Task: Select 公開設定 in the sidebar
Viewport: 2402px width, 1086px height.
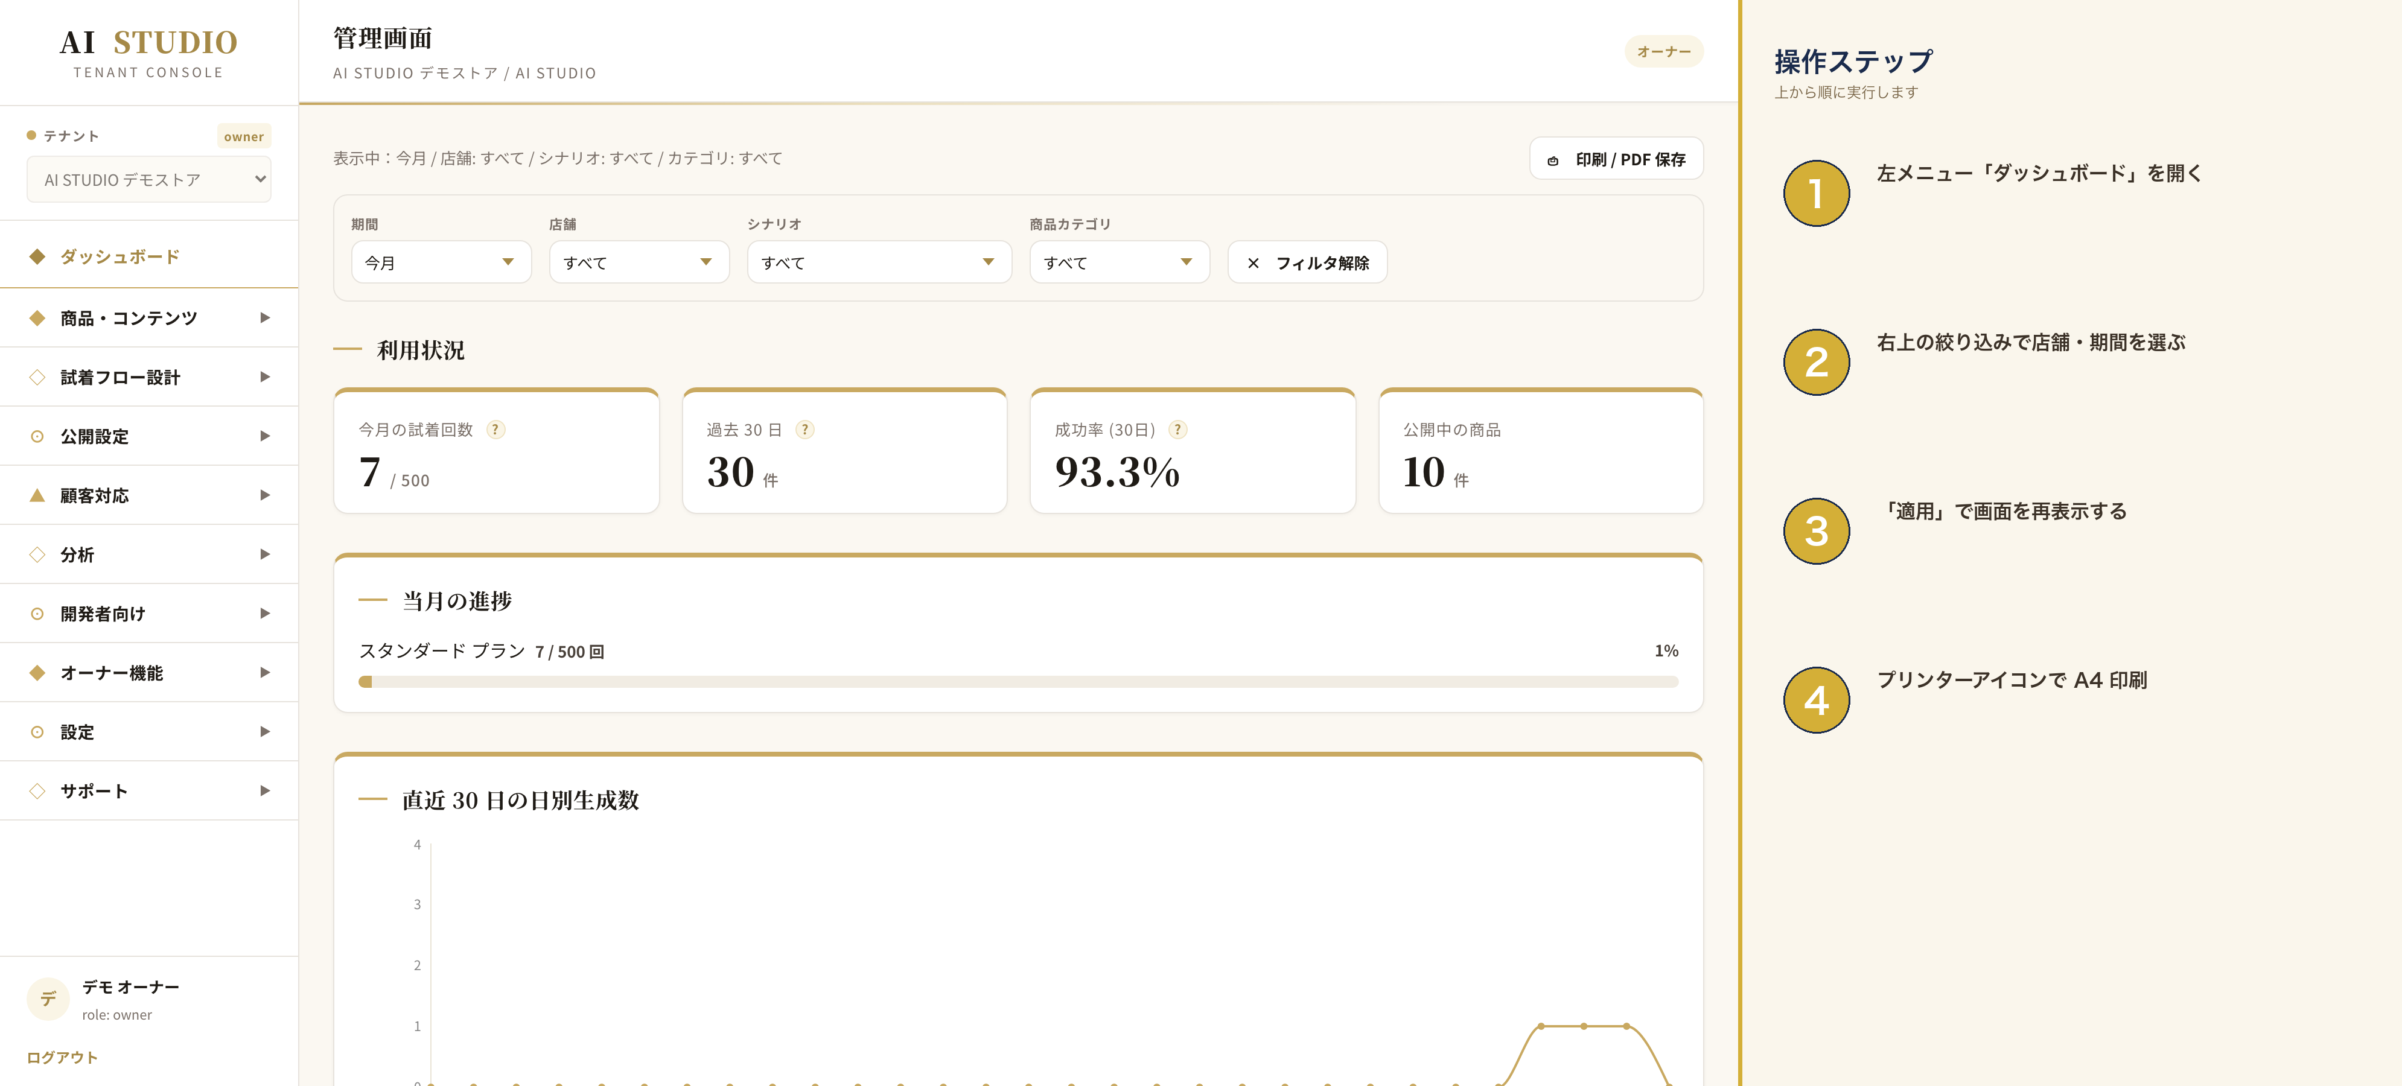Action: [149, 436]
